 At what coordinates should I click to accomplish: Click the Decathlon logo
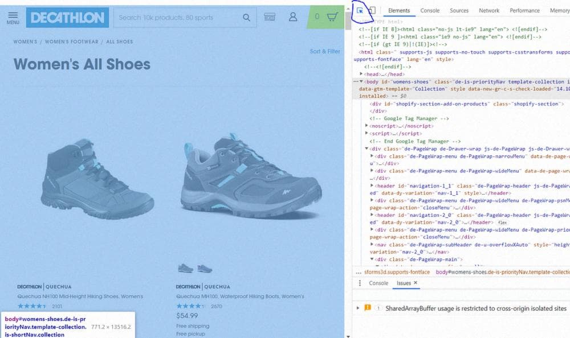click(67, 18)
